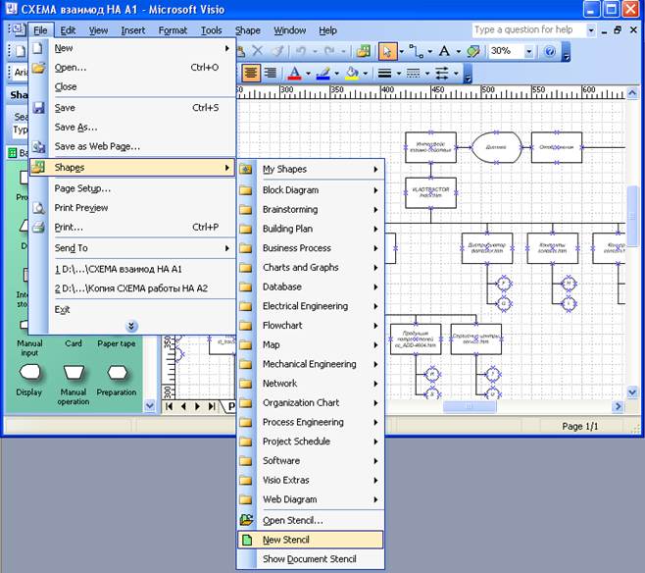645x573 pixels.
Task: Click the stencil pane scroll down arrow
Action: [149, 406]
